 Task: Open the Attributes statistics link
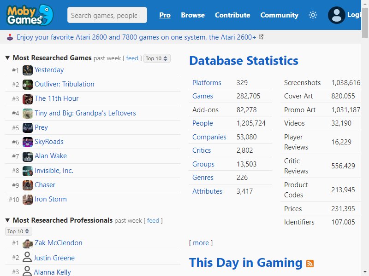coord(207,191)
